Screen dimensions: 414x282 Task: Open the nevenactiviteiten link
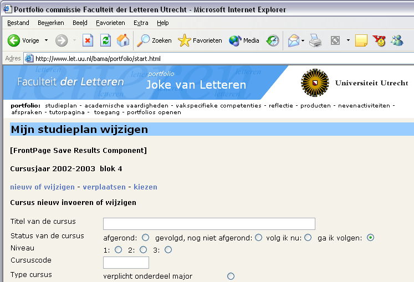click(364, 106)
